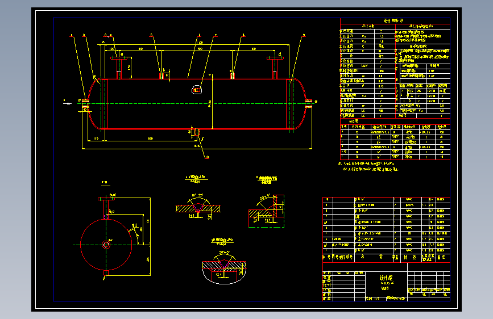Click the right elliptical head of the vessel
493x319 pixels.
point(300,104)
